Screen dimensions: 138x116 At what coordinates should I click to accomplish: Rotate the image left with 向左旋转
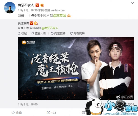pyautogui.click(x=58, y=33)
